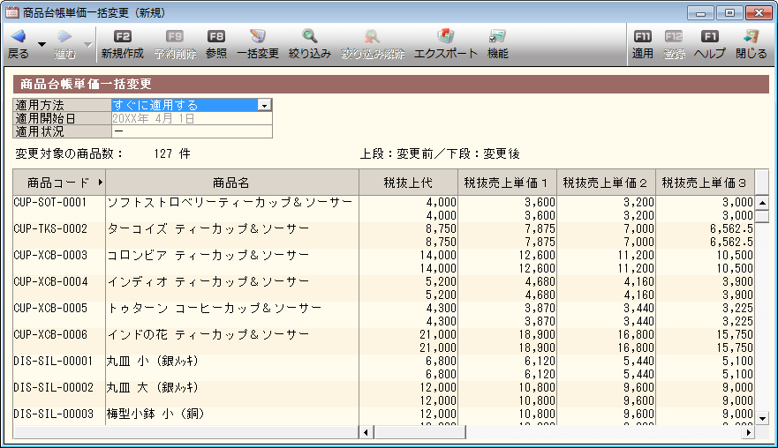Select product code DIS-SIL-00002
This screenshot has height=448, width=778.
53,387
